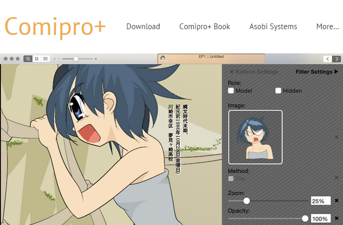Open the Download page

[143, 27]
